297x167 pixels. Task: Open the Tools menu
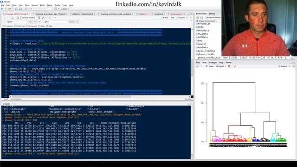click(65, 5)
